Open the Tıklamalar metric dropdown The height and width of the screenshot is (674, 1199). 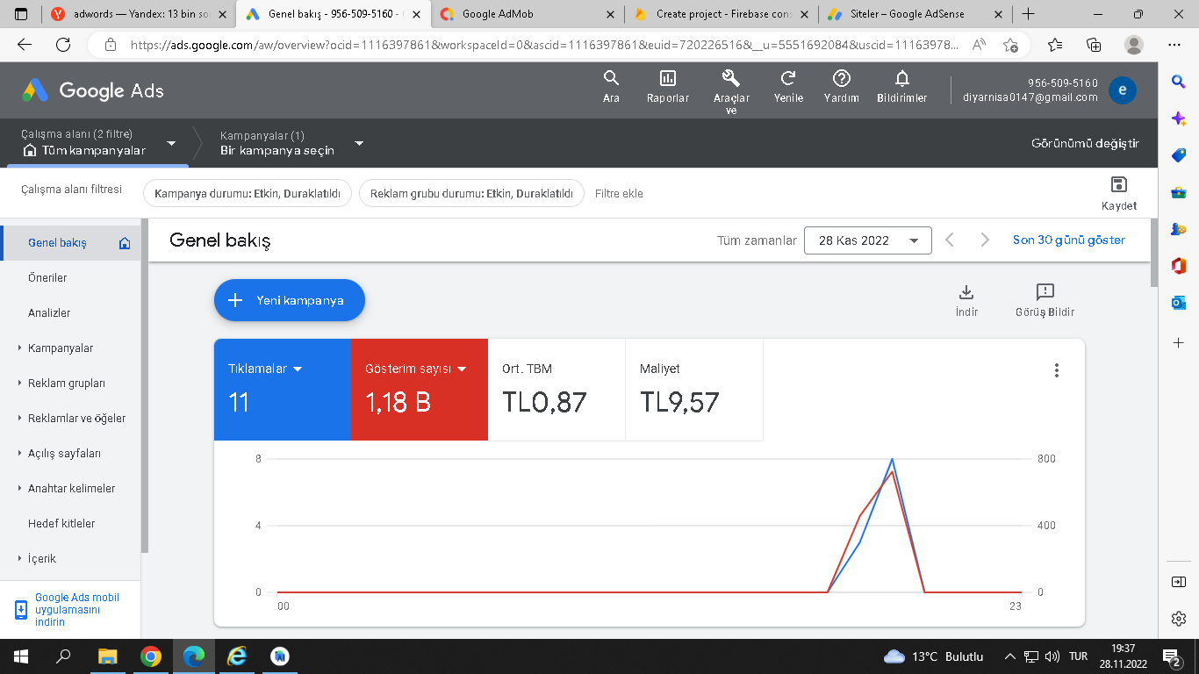(298, 369)
